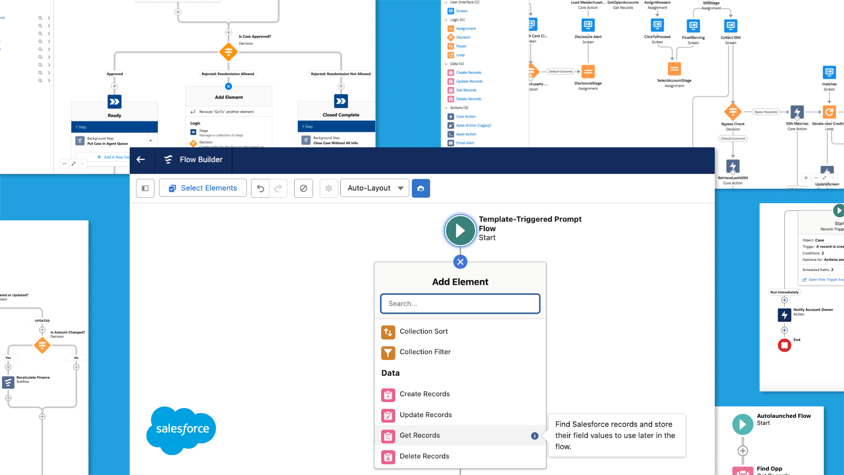This screenshot has width=844, height=475.
Task: Fit orchestration canvas to view
Action: click(73, 164)
